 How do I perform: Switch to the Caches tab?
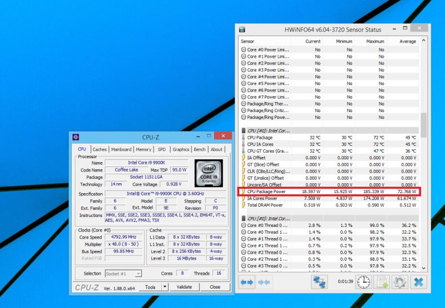pyautogui.click(x=100, y=149)
